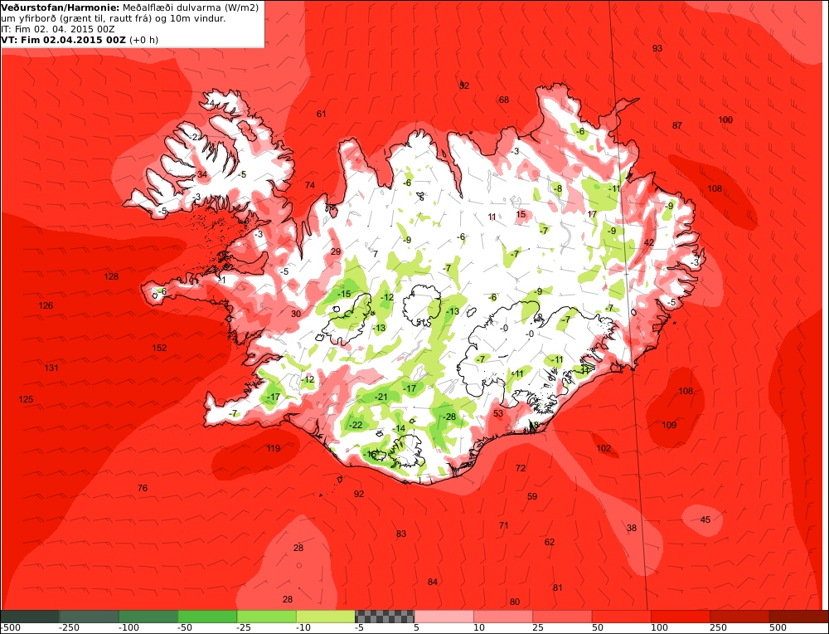Click the value 92 south of Iceland
The height and width of the screenshot is (634, 829).
coord(359,494)
